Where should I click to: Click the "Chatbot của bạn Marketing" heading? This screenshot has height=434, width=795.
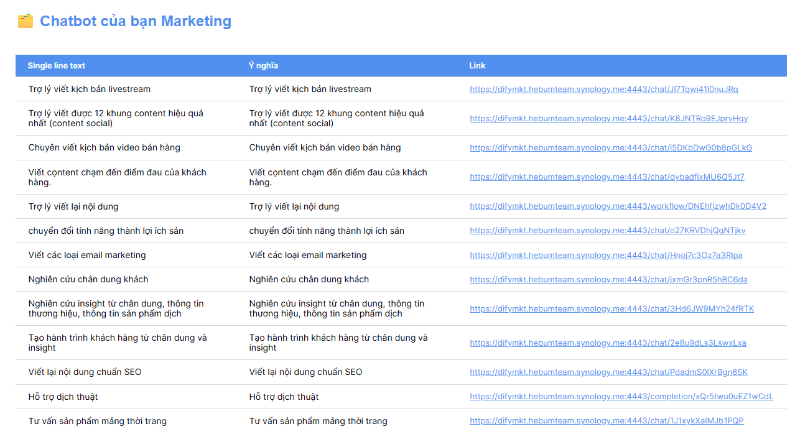pos(135,21)
